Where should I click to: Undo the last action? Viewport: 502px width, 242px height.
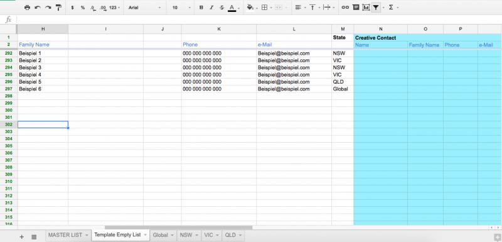coord(38,8)
